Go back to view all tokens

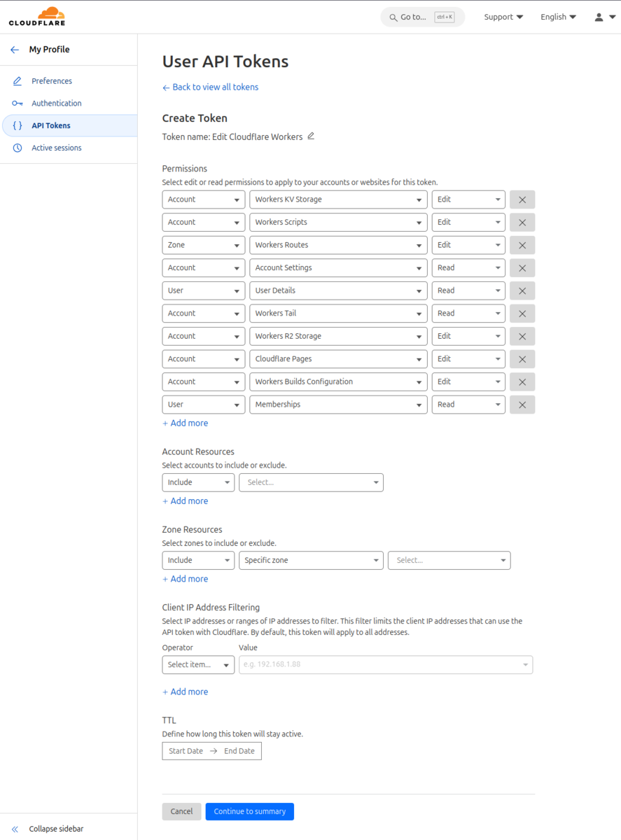[x=210, y=87]
